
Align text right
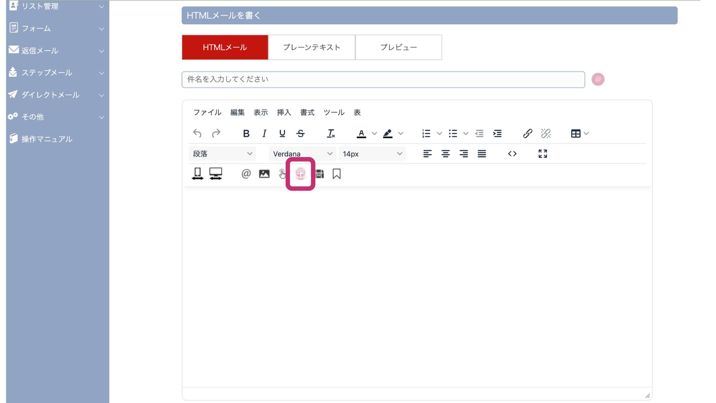pos(464,154)
